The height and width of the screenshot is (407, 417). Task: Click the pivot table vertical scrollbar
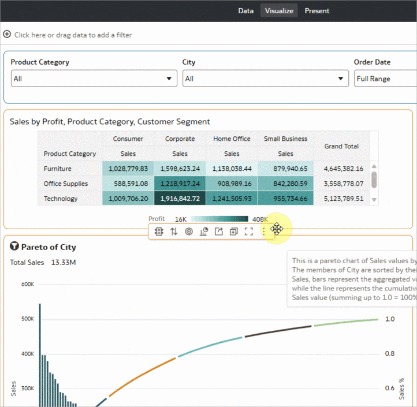[374, 180]
